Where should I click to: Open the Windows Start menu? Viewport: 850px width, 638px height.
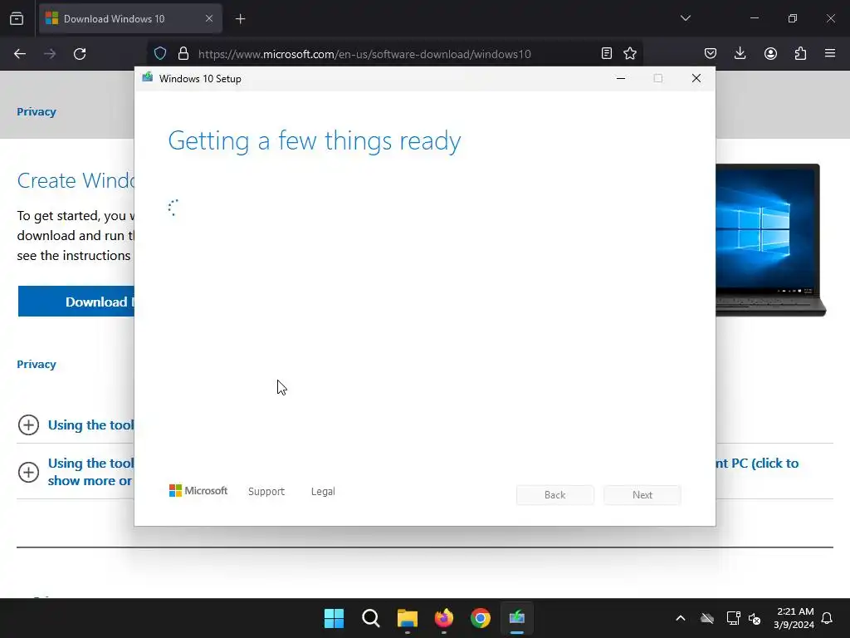coord(334,618)
